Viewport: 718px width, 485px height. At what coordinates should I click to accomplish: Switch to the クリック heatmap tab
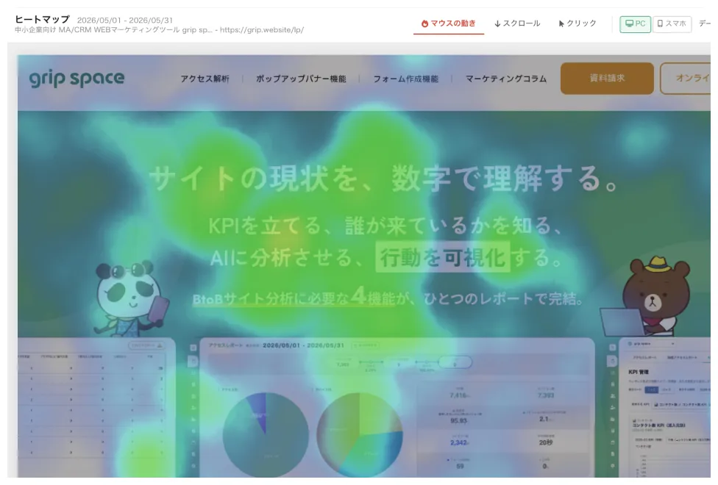tap(577, 24)
